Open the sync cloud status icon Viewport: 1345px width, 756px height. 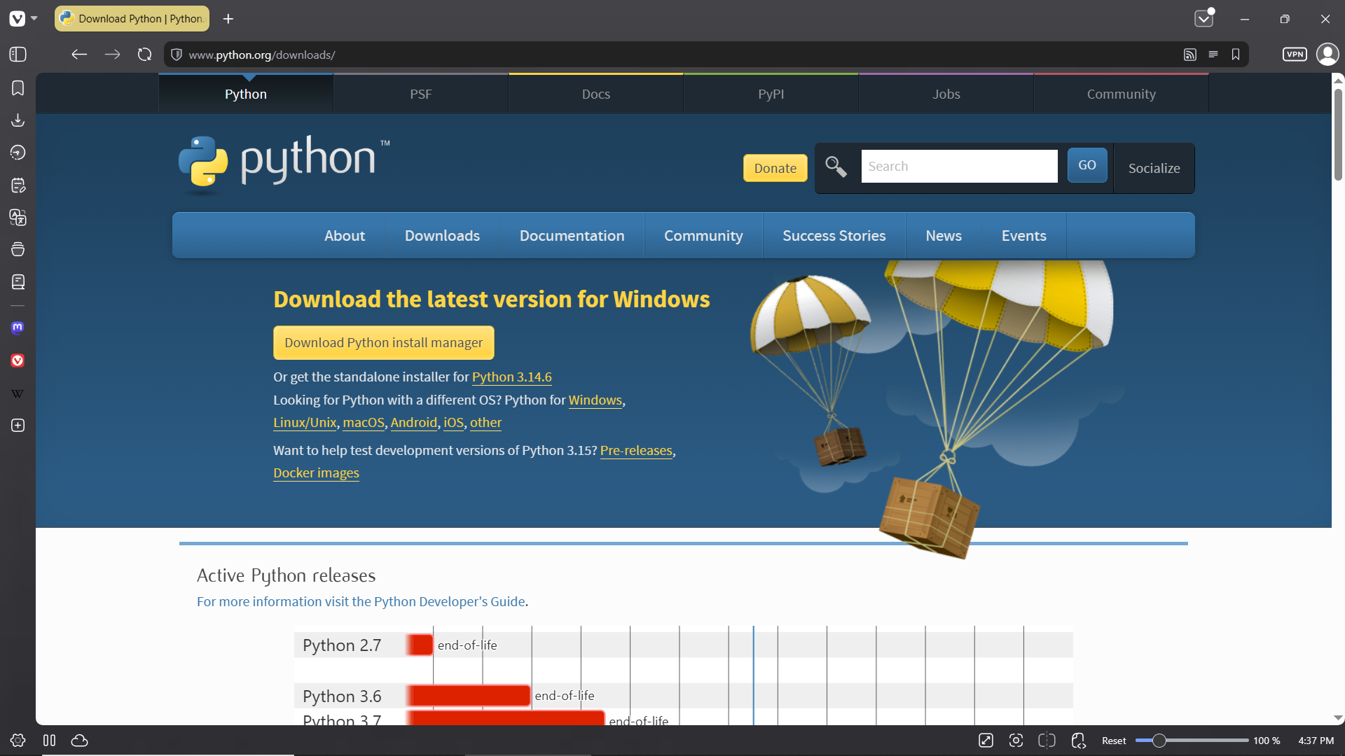pyautogui.click(x=80, y=741)
